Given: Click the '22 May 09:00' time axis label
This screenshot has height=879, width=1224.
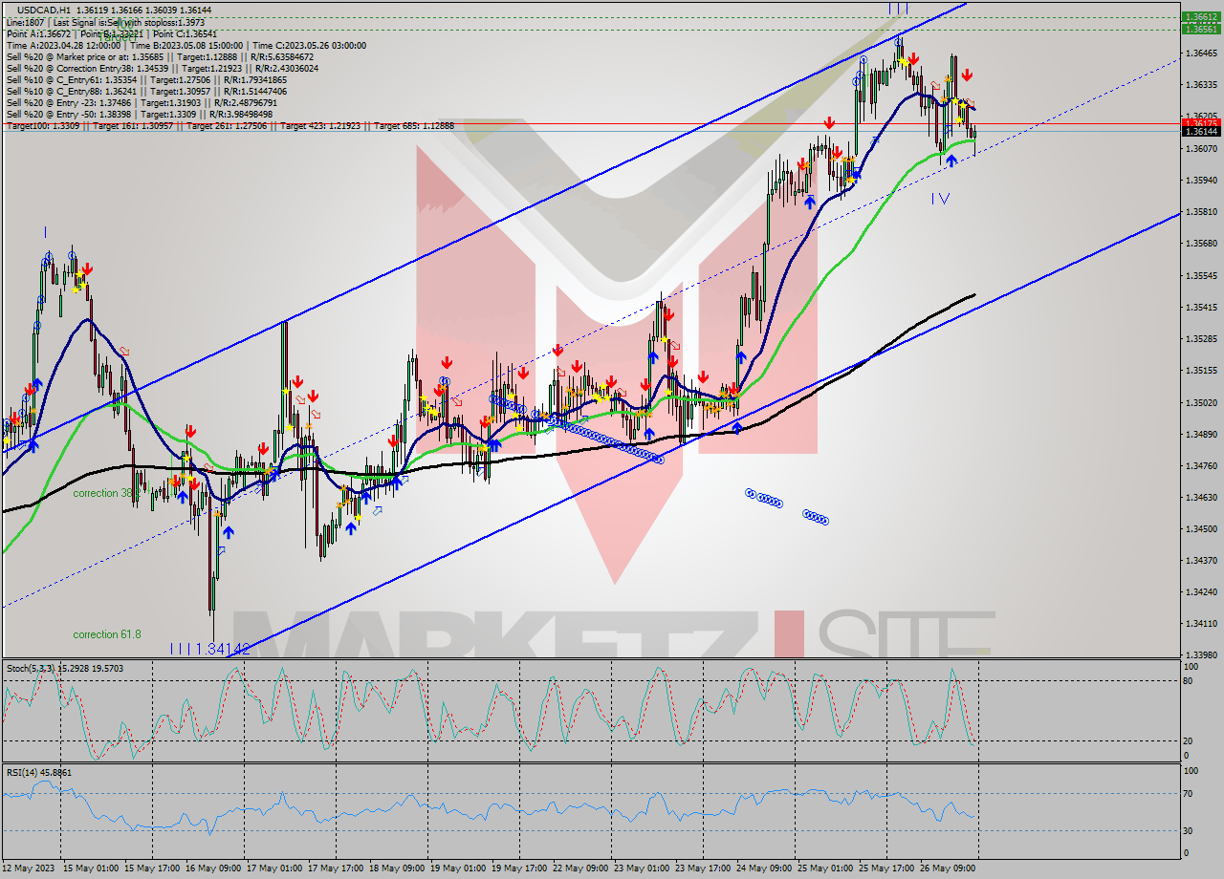Looking at the screenshot, I should click(579, 868).
